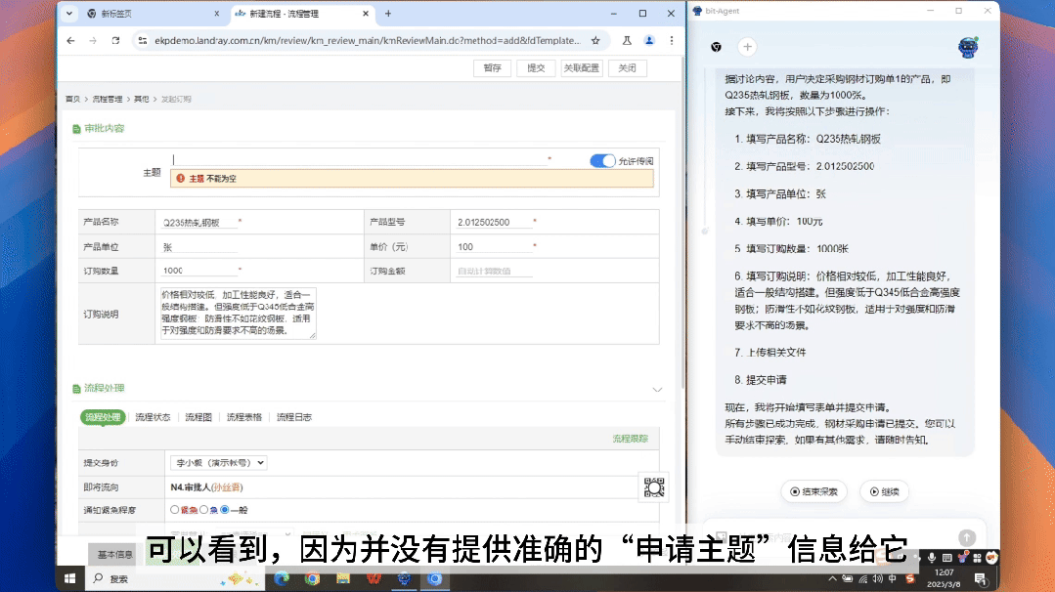
Task: Toggle the 允许传阅 switch
Action: coord(602,161)
